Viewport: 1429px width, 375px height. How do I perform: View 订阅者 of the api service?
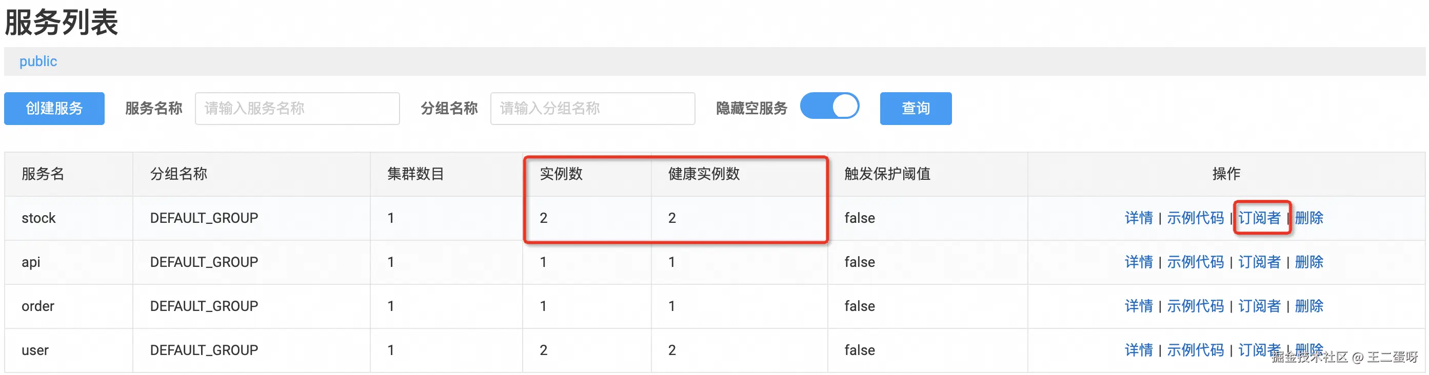coord(1259,261)
